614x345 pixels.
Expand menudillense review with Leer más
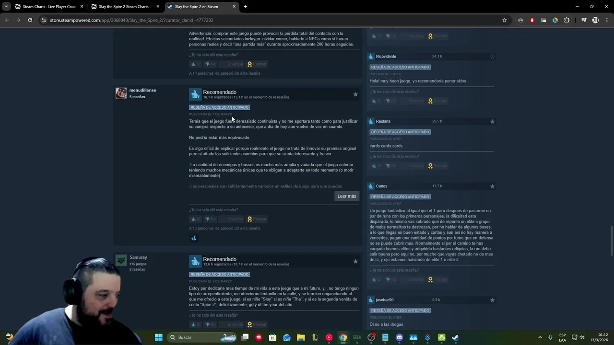tap(347, 196)
